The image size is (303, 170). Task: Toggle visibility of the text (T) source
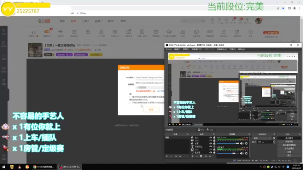211,147
